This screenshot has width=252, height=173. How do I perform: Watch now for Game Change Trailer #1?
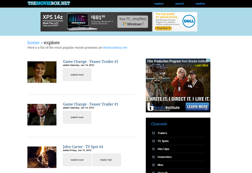[x=77, y=117]
